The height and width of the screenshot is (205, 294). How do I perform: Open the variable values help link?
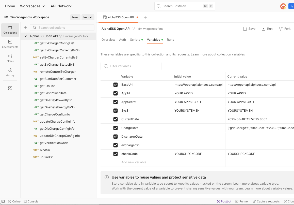282,188
